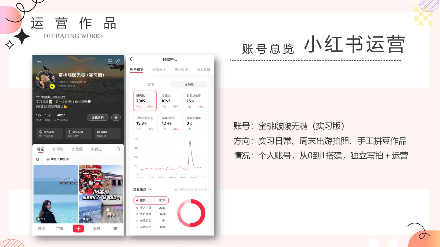Select the 封面点击率 15% metric card
440x247 pixels.
(195, 101)
